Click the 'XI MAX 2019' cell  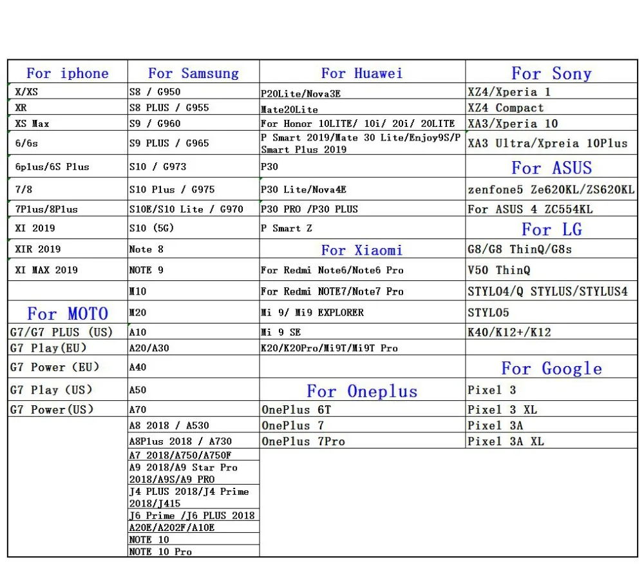point(68,269)
